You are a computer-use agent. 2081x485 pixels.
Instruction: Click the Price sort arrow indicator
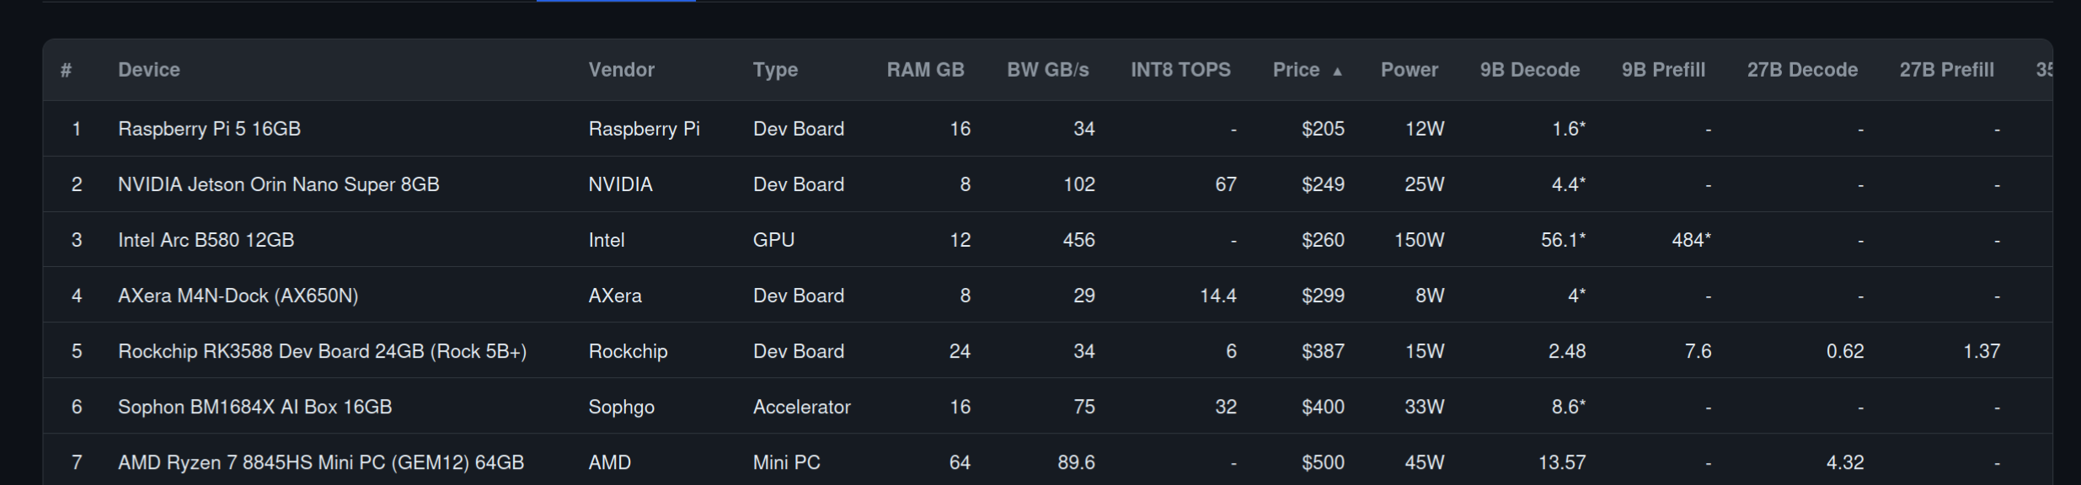click(1337, 72)
